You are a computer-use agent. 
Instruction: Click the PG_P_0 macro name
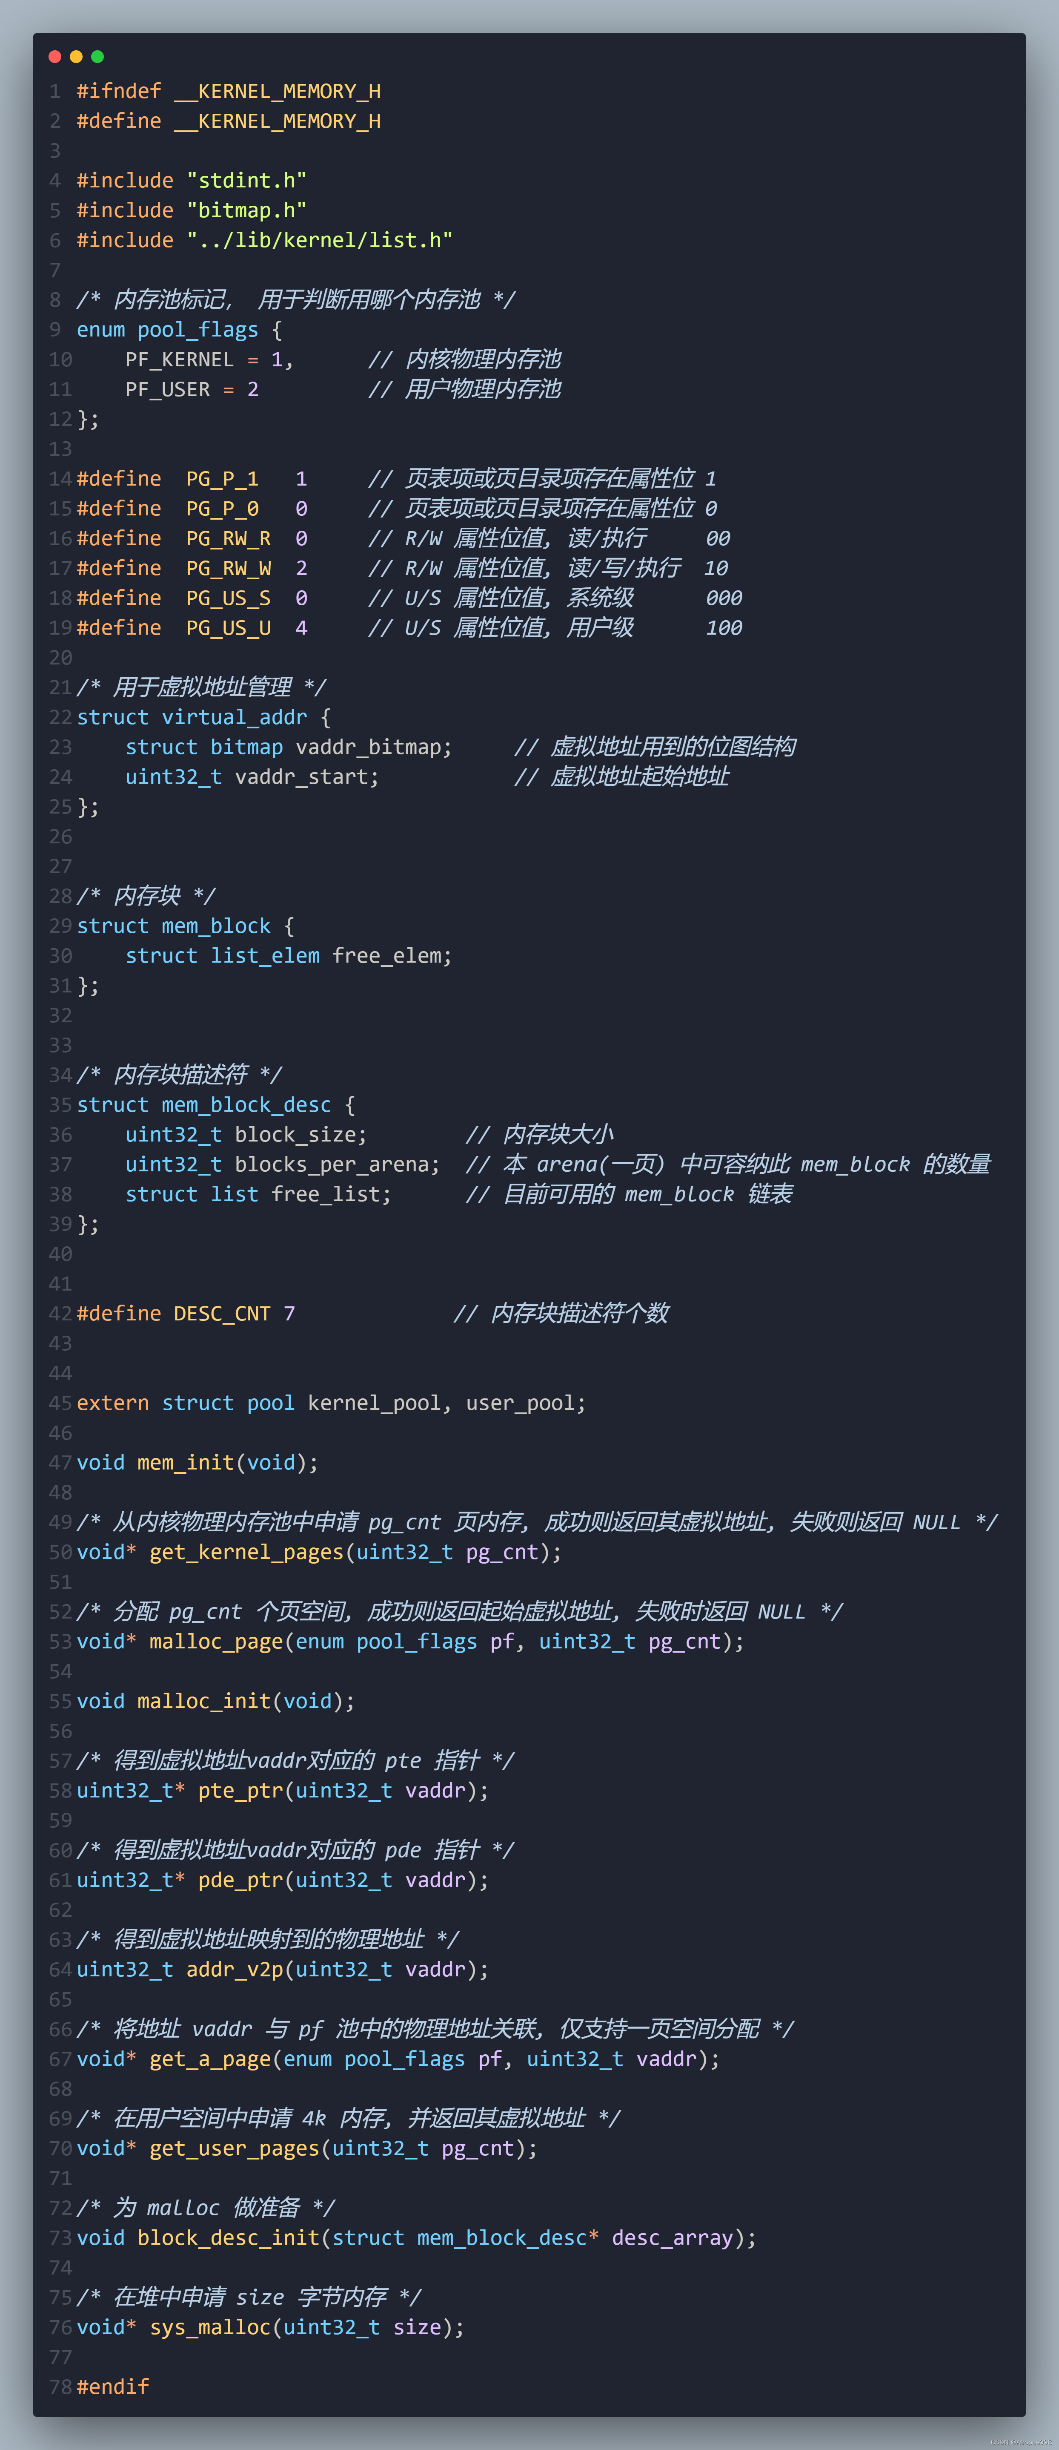[223, 509]
